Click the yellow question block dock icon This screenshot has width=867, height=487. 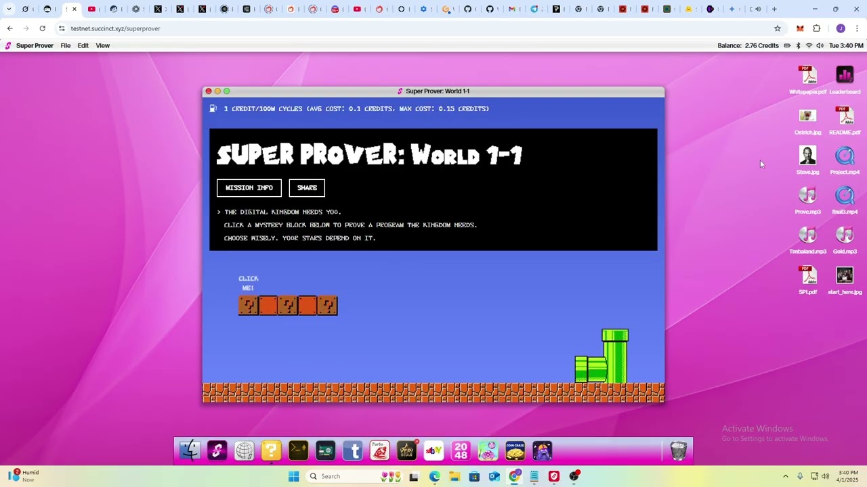(x=272, y=450)
